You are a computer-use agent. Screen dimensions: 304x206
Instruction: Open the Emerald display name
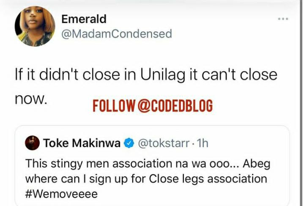point(83,19)
